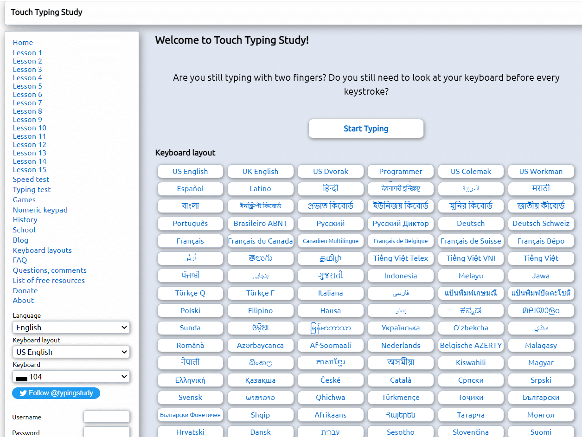Open the Blog link
Screen dimensions: 582x437
click(x=20, y=240)
